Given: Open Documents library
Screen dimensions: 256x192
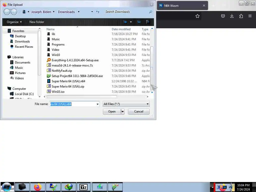Looking at the screenshot, I should 22,62.
